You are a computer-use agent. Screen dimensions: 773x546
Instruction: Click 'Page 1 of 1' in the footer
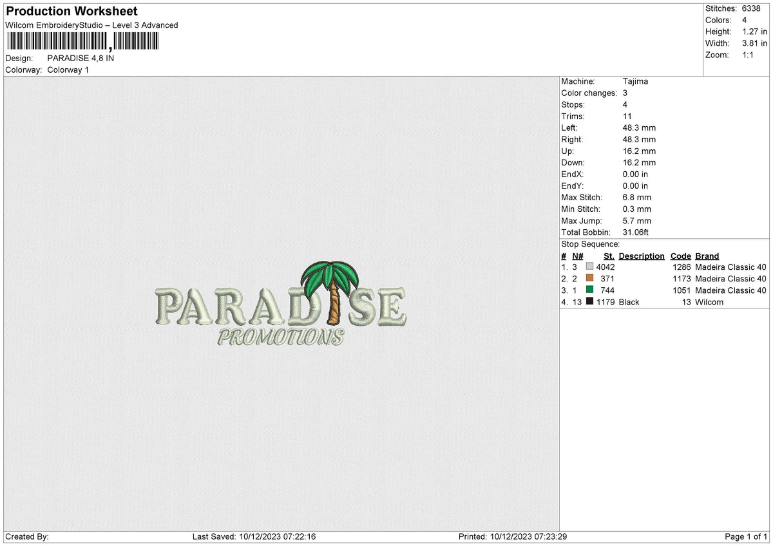tap(746, 537)
